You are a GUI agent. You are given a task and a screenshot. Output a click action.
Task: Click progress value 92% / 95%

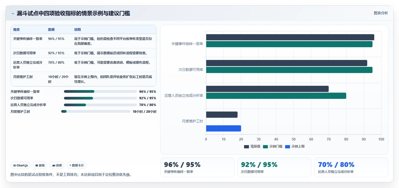(148, 98)
